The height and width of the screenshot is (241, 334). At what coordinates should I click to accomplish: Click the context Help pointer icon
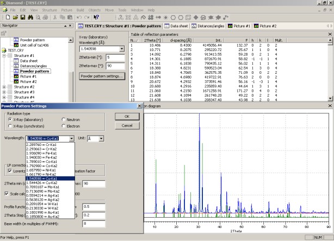[x=96, y=17]
